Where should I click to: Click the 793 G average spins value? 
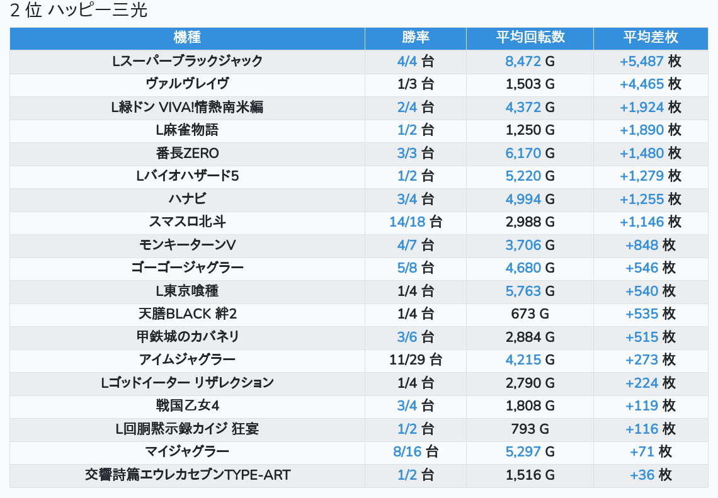tap(530, 429)
